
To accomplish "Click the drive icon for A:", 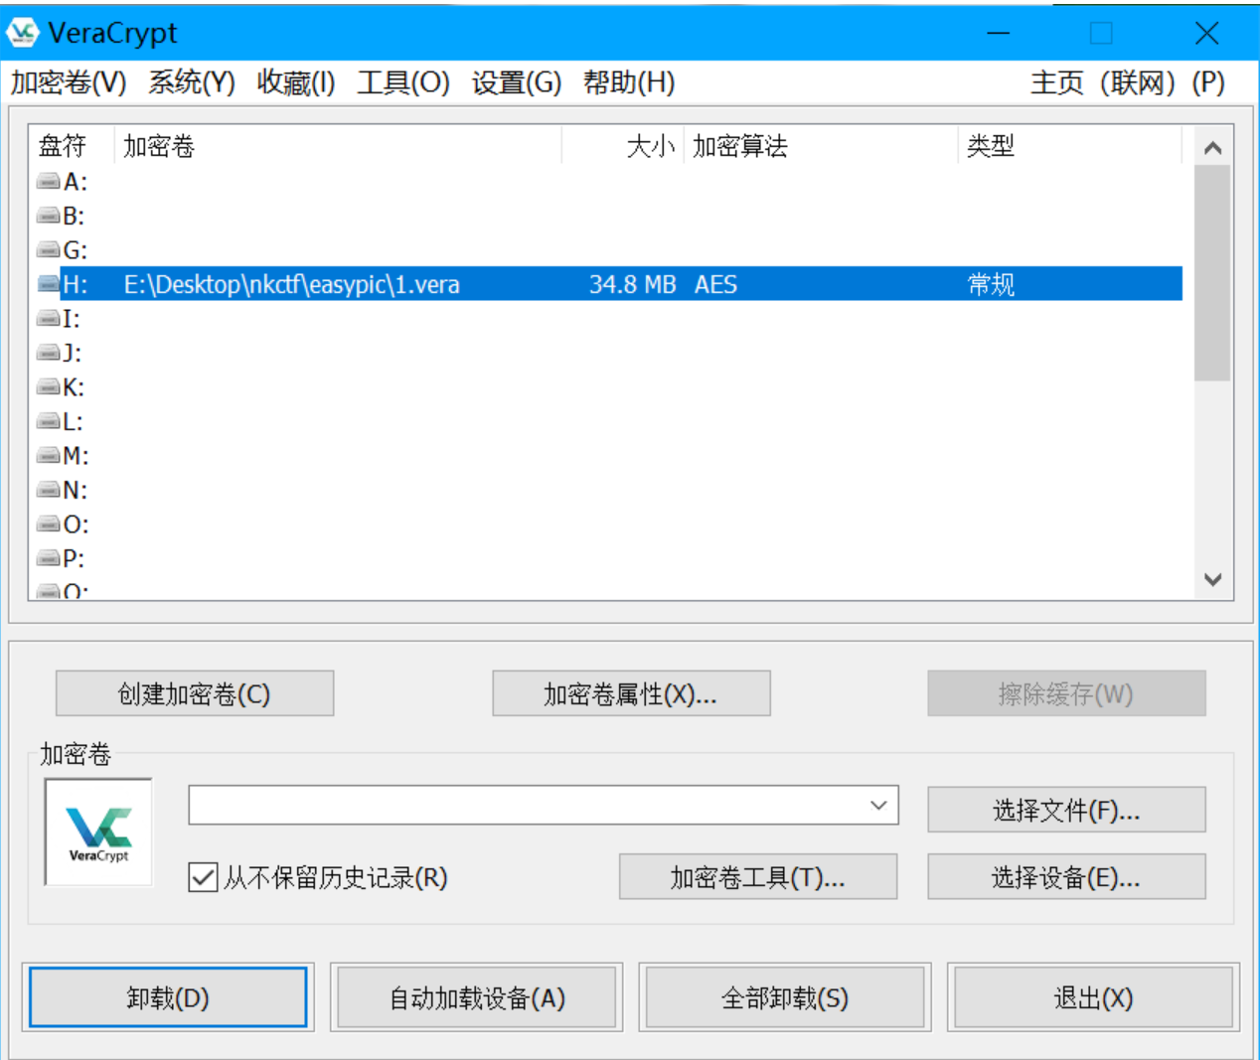I will [48, 182].
